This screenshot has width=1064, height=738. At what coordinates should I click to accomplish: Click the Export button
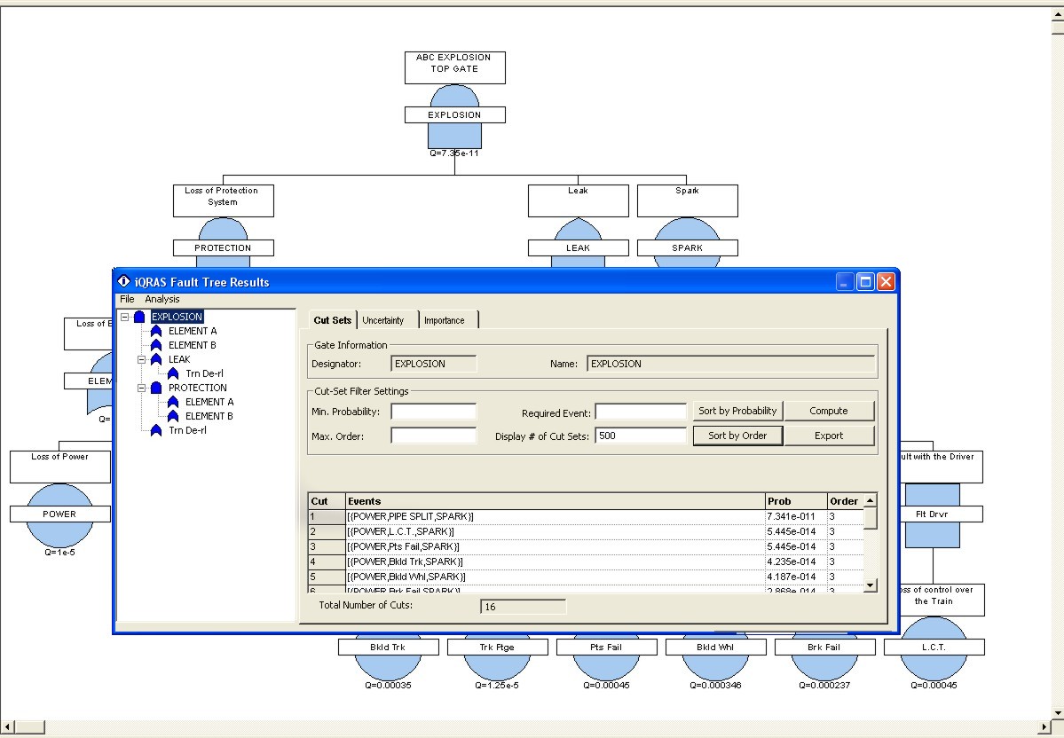coord(829,436)
